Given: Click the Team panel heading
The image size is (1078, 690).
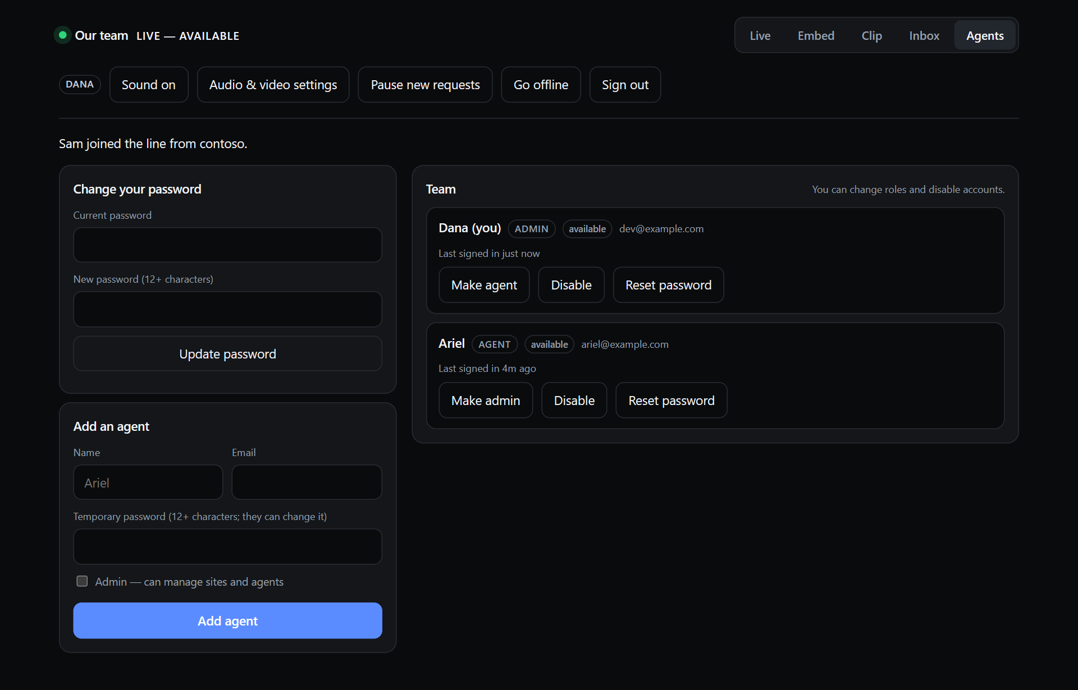Looking at the screenshot, I should coord(441,189).
